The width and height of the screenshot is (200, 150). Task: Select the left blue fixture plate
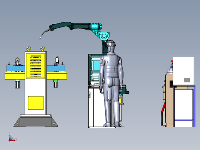pos(15,68)
